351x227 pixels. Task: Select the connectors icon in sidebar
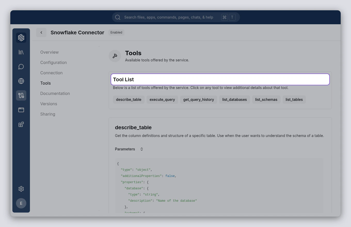(x=21, y=95)
